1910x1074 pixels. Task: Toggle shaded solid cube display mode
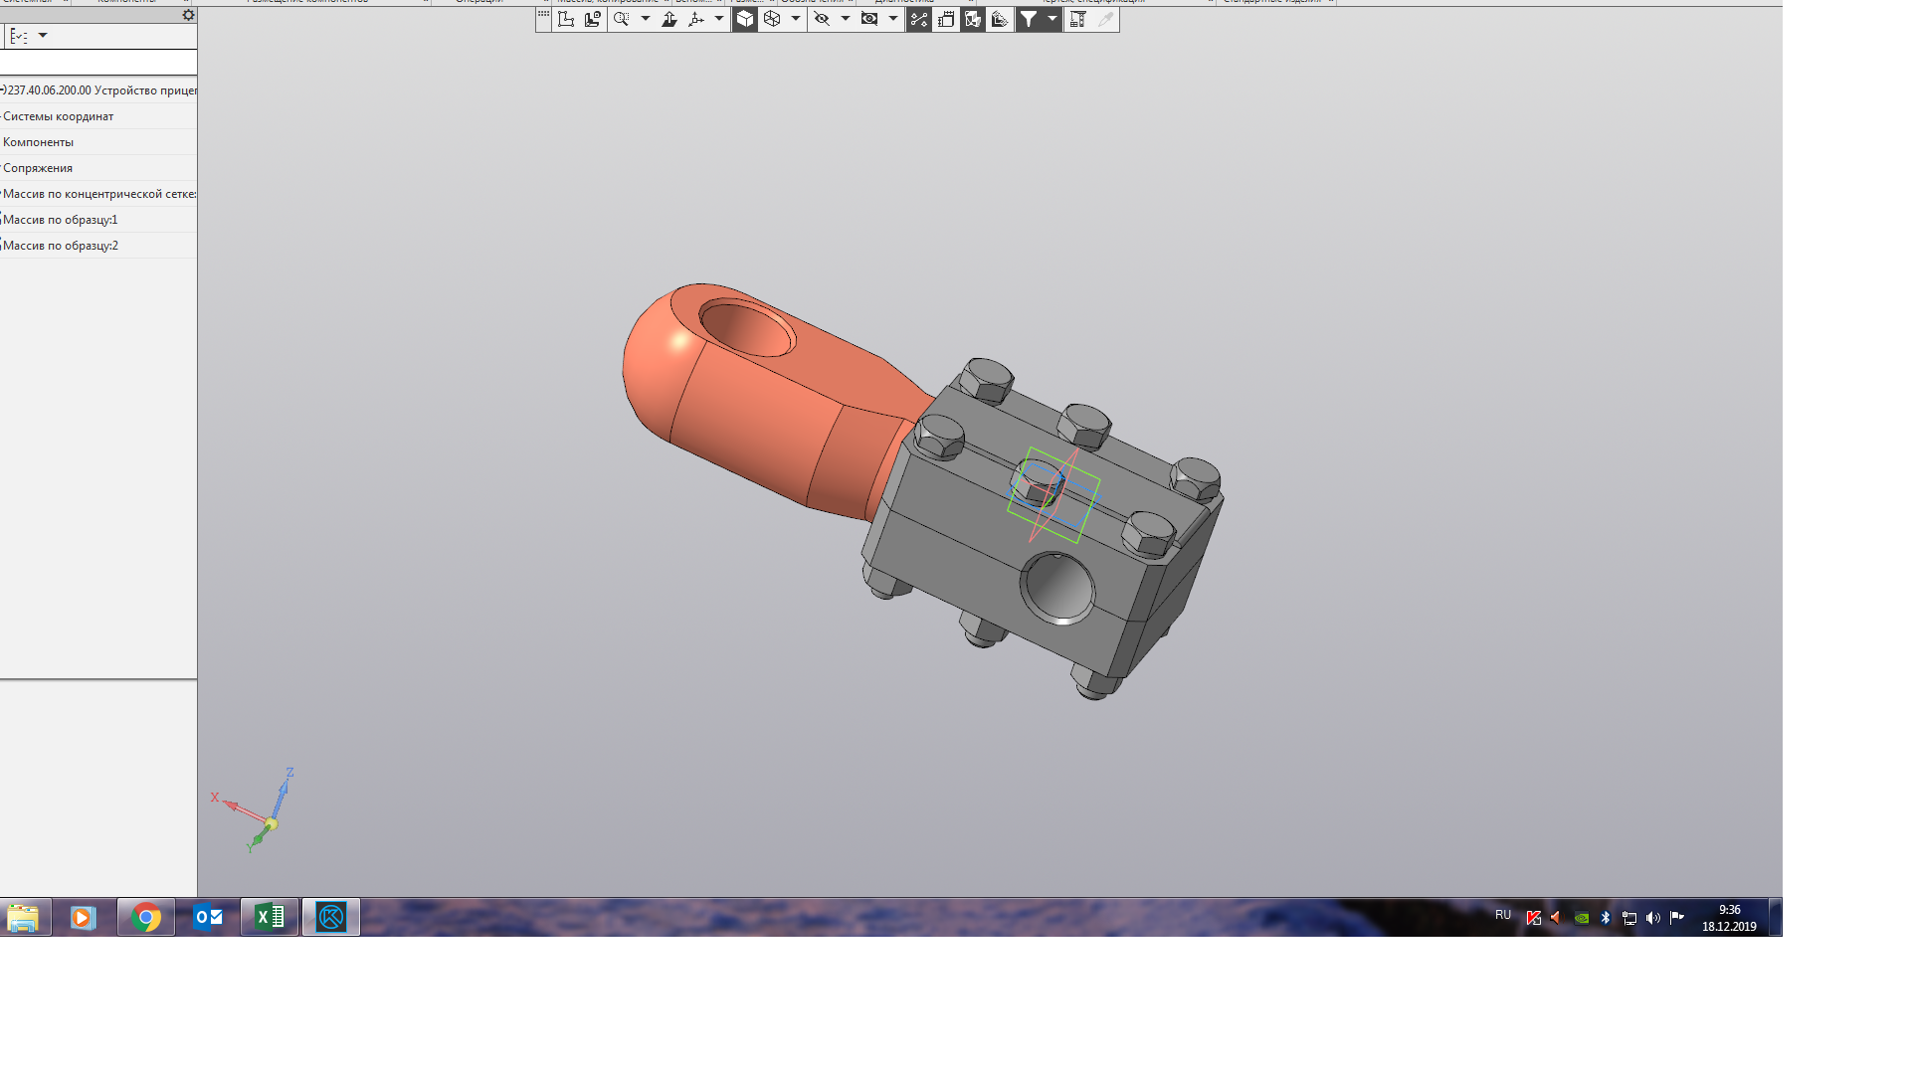(745, 19)
